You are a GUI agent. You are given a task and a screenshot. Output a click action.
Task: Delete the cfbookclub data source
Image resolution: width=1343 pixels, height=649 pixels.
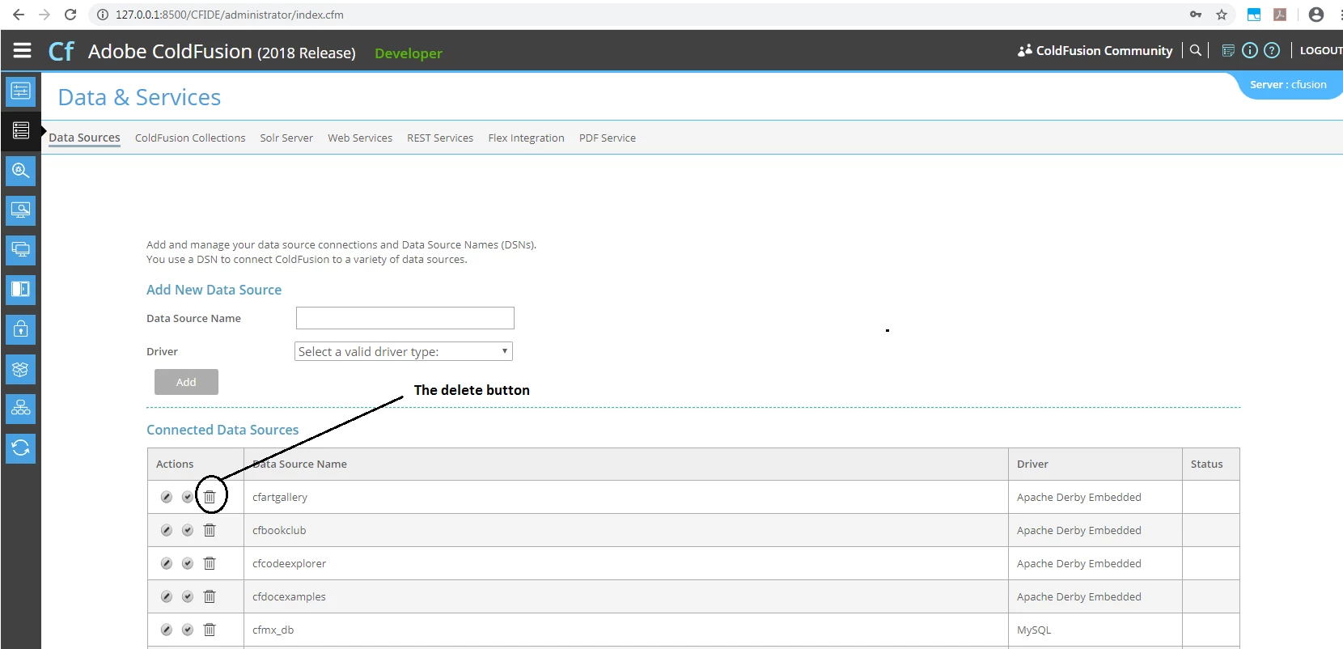[x=210, y=530]
